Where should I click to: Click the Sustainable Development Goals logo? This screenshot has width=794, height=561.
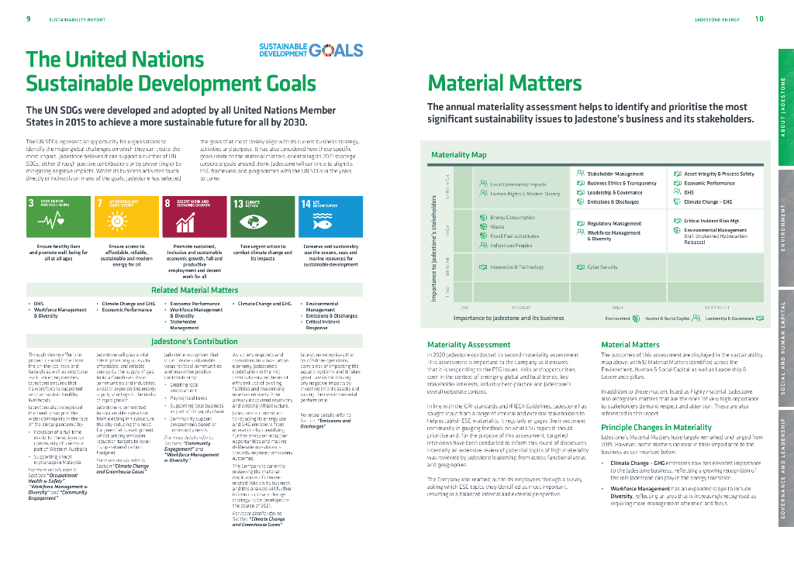[311, 50]
